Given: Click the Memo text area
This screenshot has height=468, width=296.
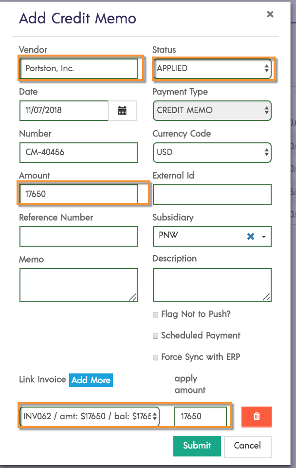Looking at the screenshot, I should 79,285.
